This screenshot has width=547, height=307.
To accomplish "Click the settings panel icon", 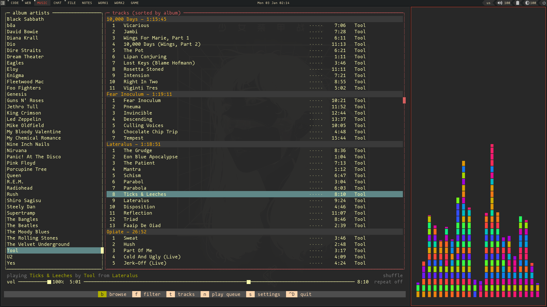I will click(250, 294).
